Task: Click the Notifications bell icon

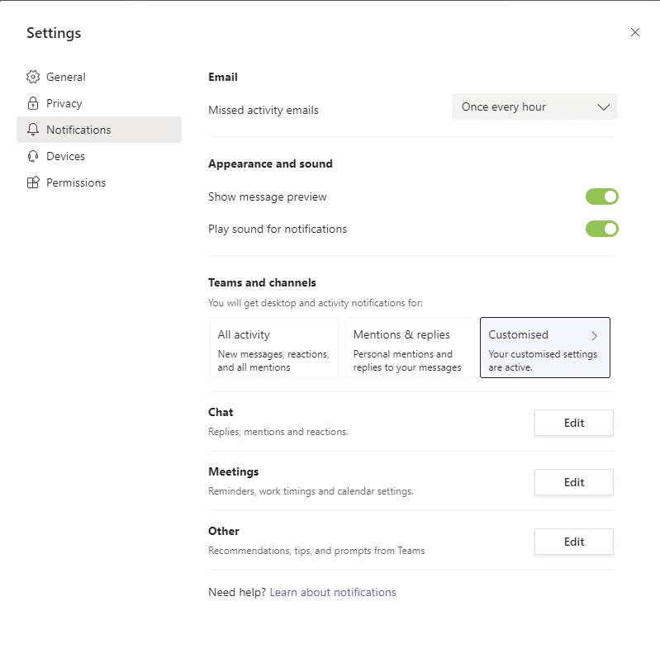Action: 33,130
